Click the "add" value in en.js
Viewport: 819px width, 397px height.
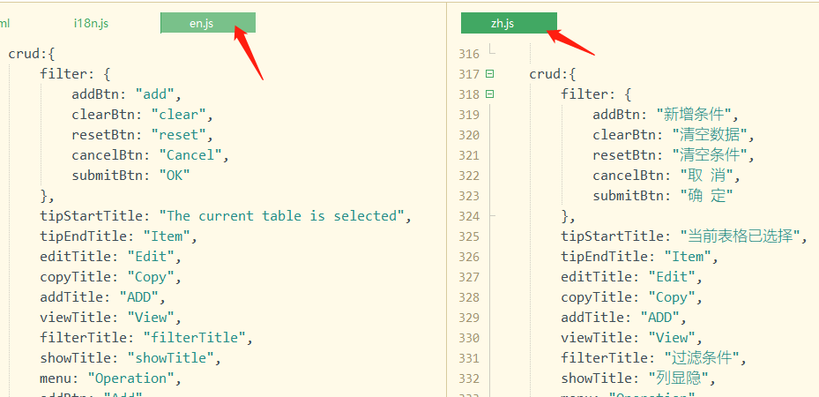pyautogui.click(x=154, y=94)
